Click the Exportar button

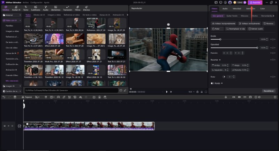pyautogui.click(x=255, y=2)
